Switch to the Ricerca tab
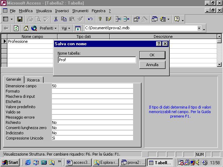Screen dimensions: 223x167 coord(33,80)
